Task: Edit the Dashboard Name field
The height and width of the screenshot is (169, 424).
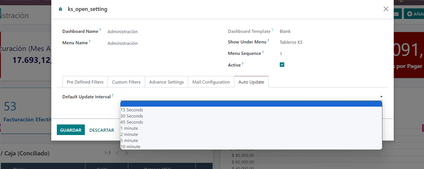Action: click(122, 32)
